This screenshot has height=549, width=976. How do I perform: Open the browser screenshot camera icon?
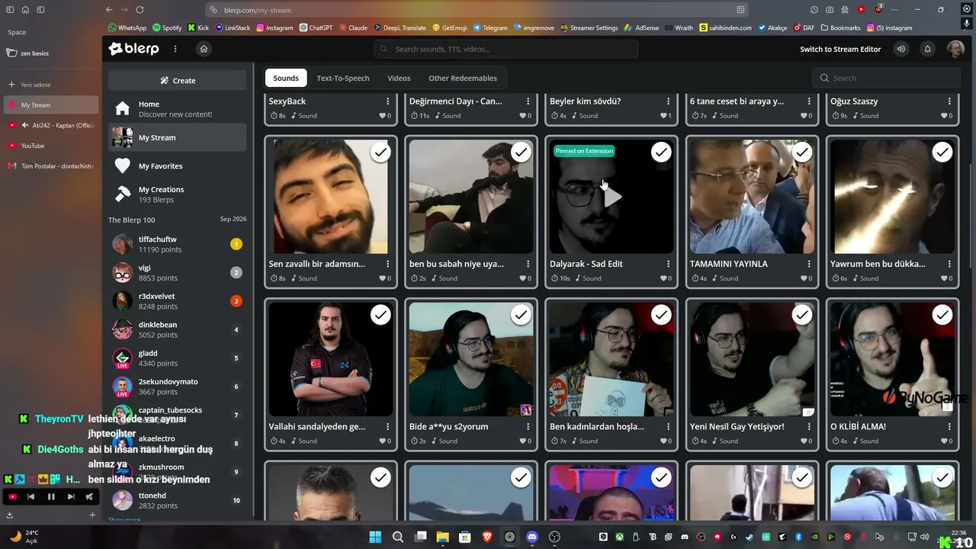click(x=830, y=10)
